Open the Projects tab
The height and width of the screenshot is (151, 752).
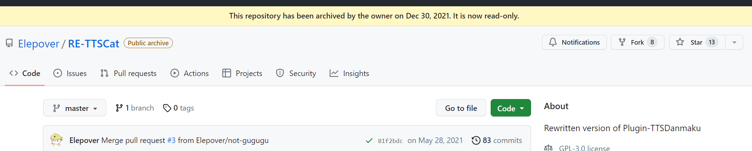point(242,73)
